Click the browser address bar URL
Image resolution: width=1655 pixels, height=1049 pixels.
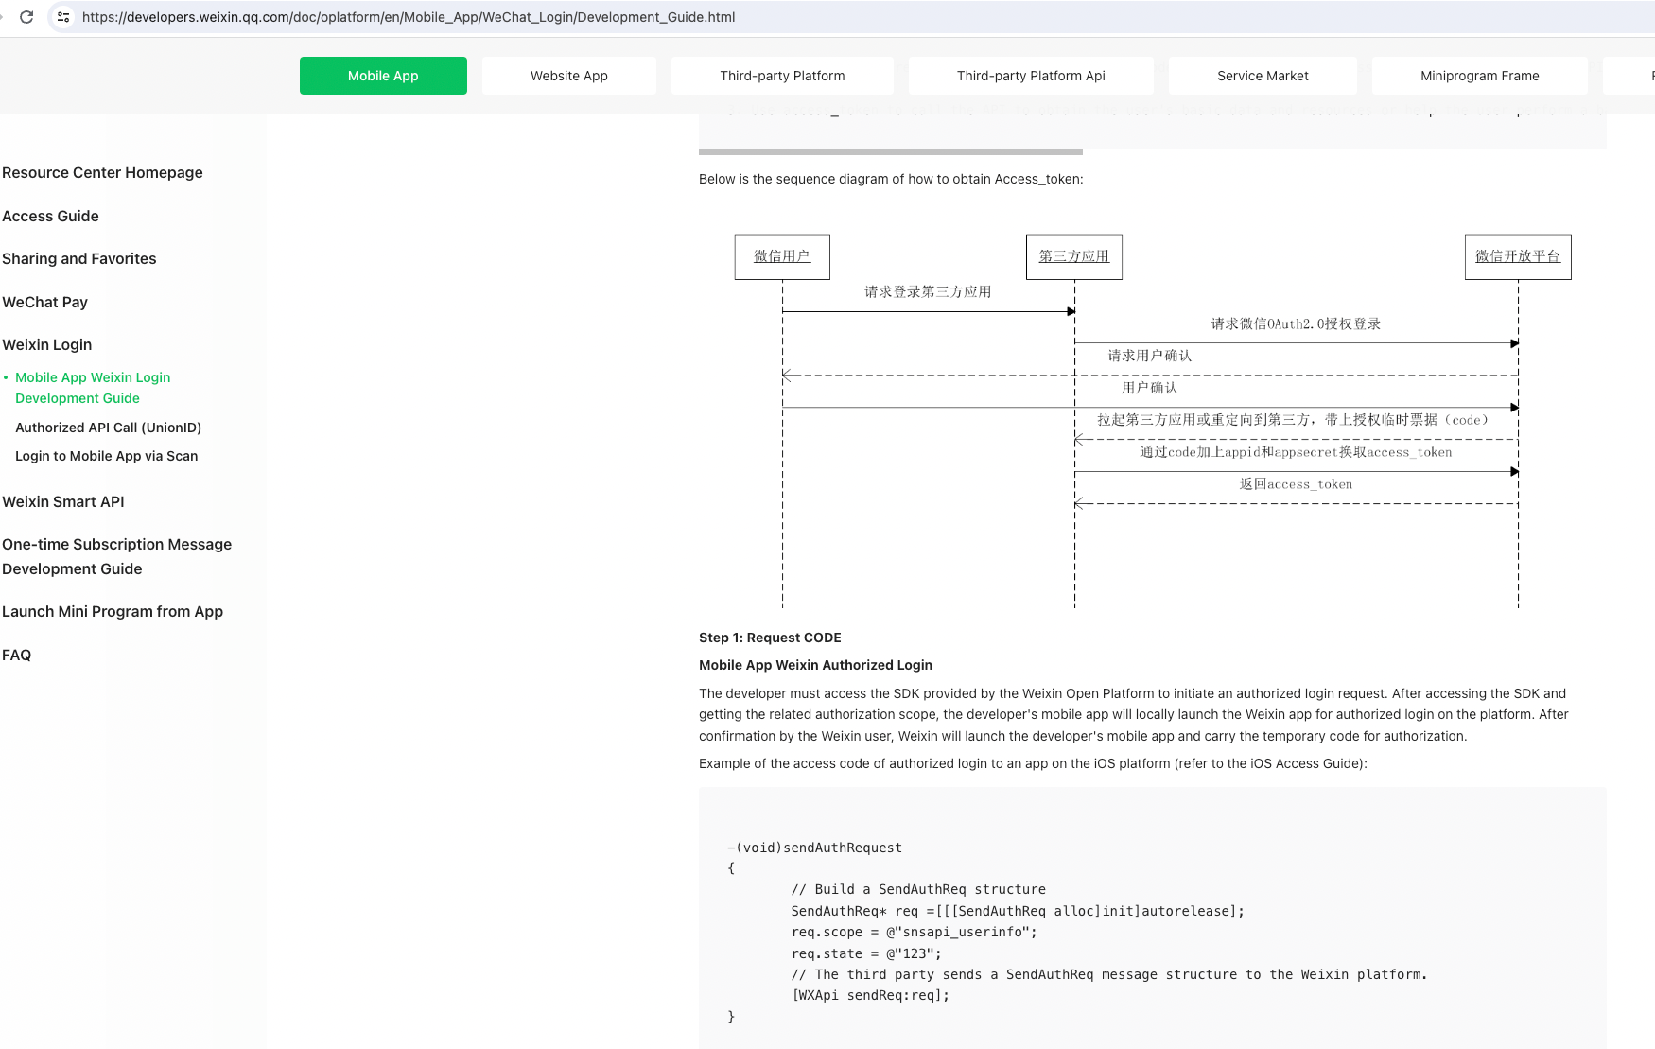pos(409,17)
